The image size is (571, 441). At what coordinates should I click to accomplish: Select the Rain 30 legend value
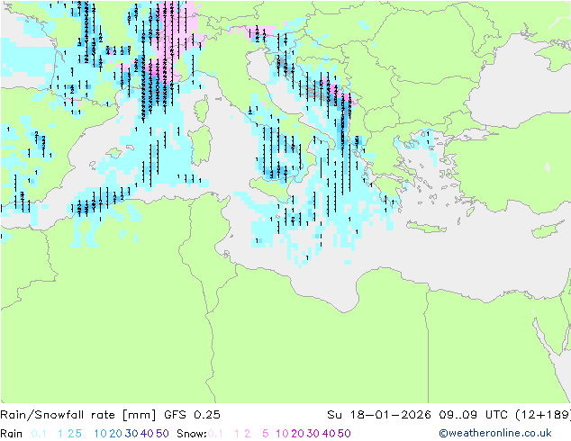click(x=131, y=434)
